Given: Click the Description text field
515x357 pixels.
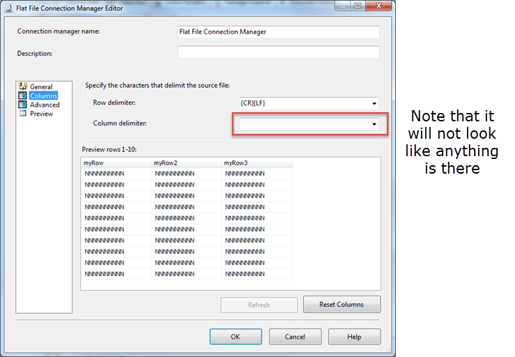Looking at the screenshot, I should [279, 52].
